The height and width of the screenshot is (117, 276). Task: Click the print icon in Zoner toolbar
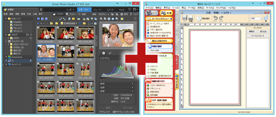pyautogui.click(x=69, y=19)
